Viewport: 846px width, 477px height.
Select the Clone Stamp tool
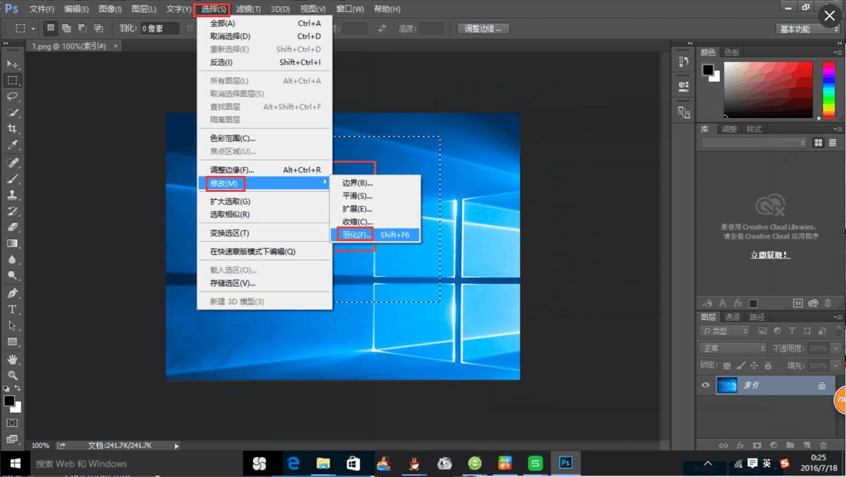12,195
